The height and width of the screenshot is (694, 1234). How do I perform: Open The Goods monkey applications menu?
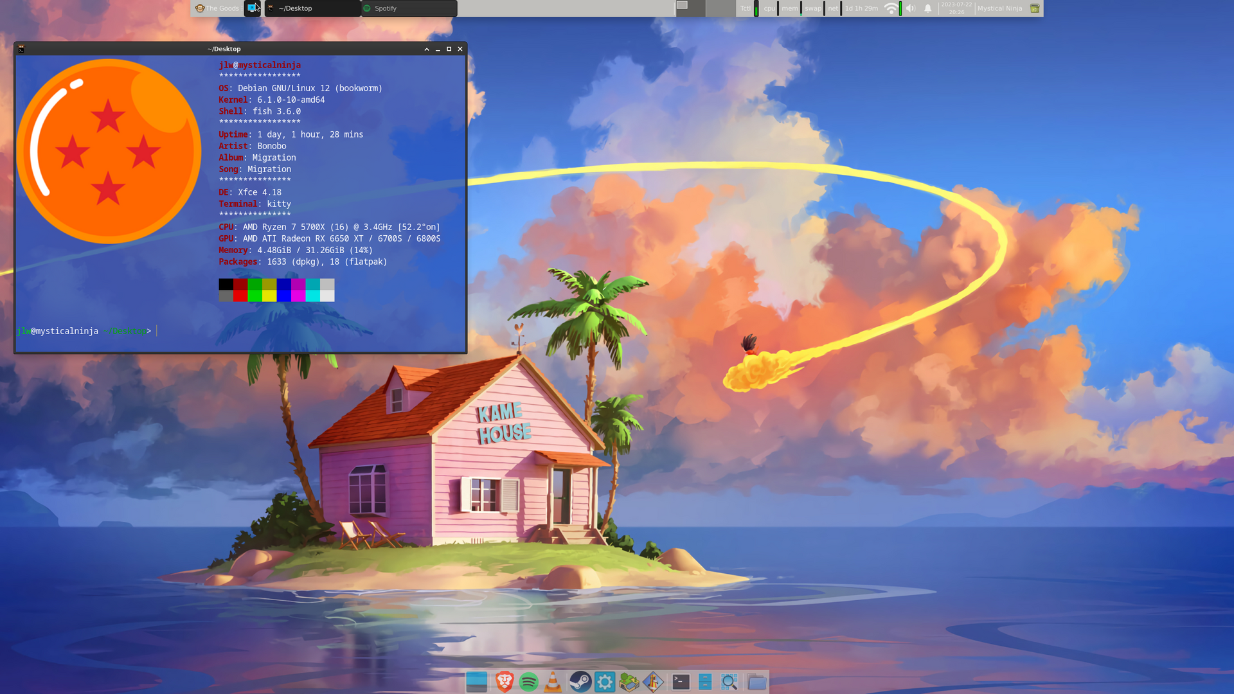click(217, 8)
